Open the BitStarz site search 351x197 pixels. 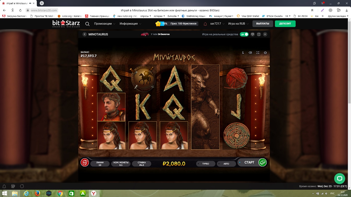(87, 24)
